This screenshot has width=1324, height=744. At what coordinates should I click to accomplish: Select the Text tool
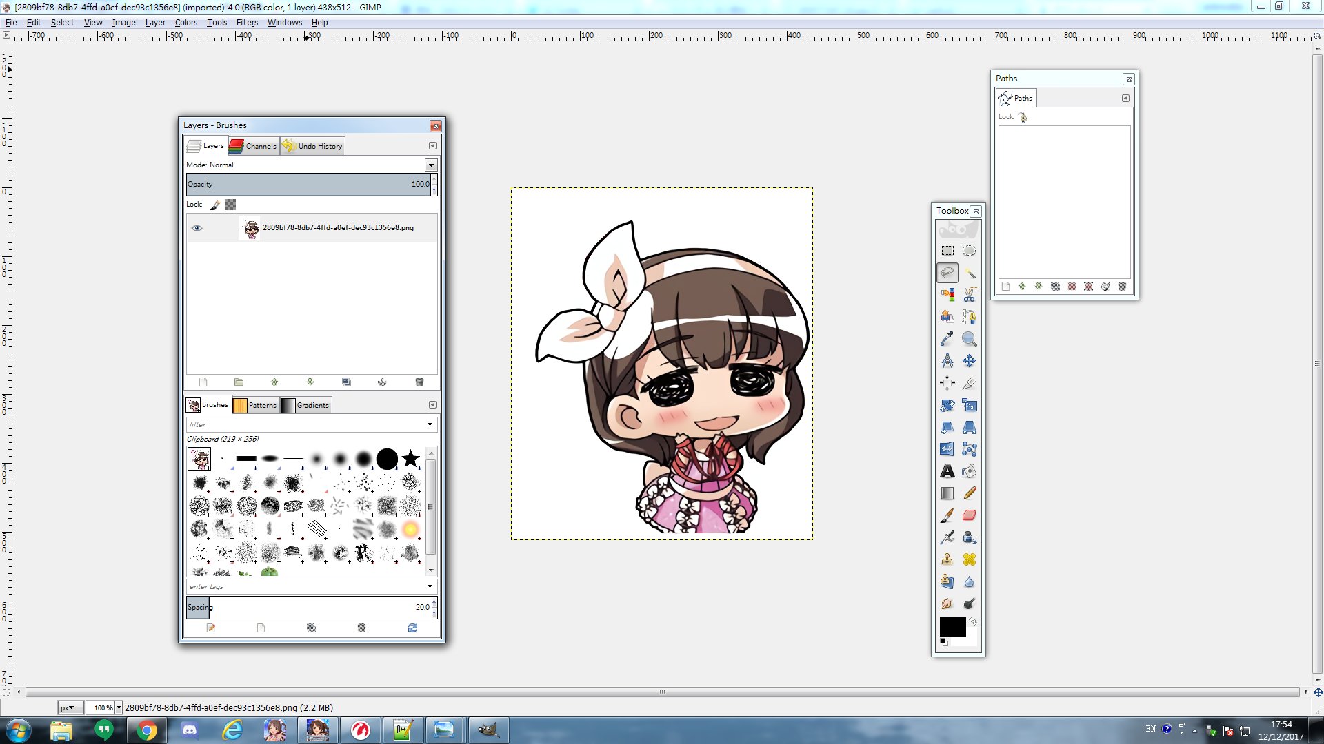947,471
